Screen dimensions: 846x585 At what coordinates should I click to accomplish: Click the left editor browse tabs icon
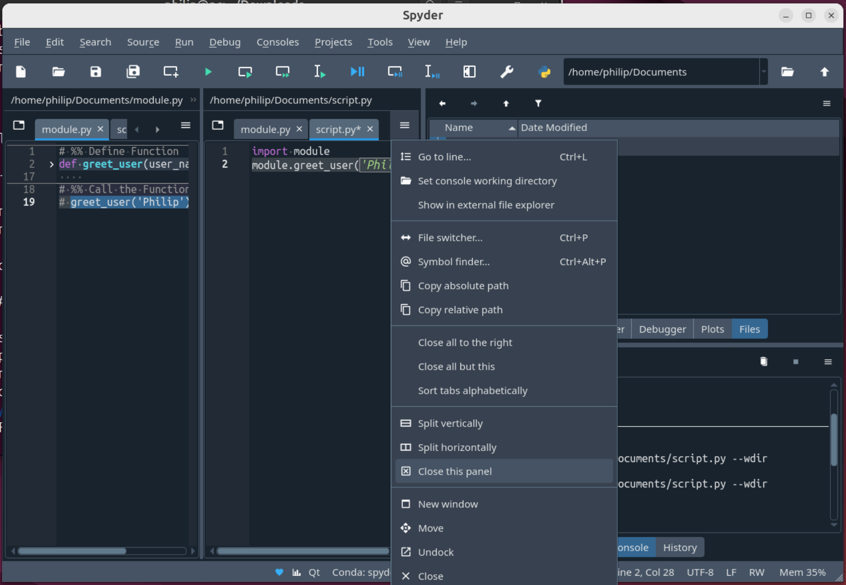coord(19,125)
